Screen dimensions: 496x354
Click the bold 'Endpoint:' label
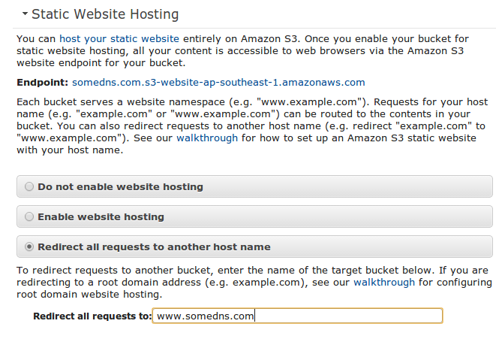pyautogui.click(x=42, y=83)
